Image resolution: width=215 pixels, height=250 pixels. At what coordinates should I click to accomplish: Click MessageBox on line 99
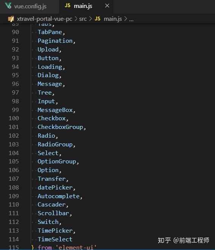(55, 110)
